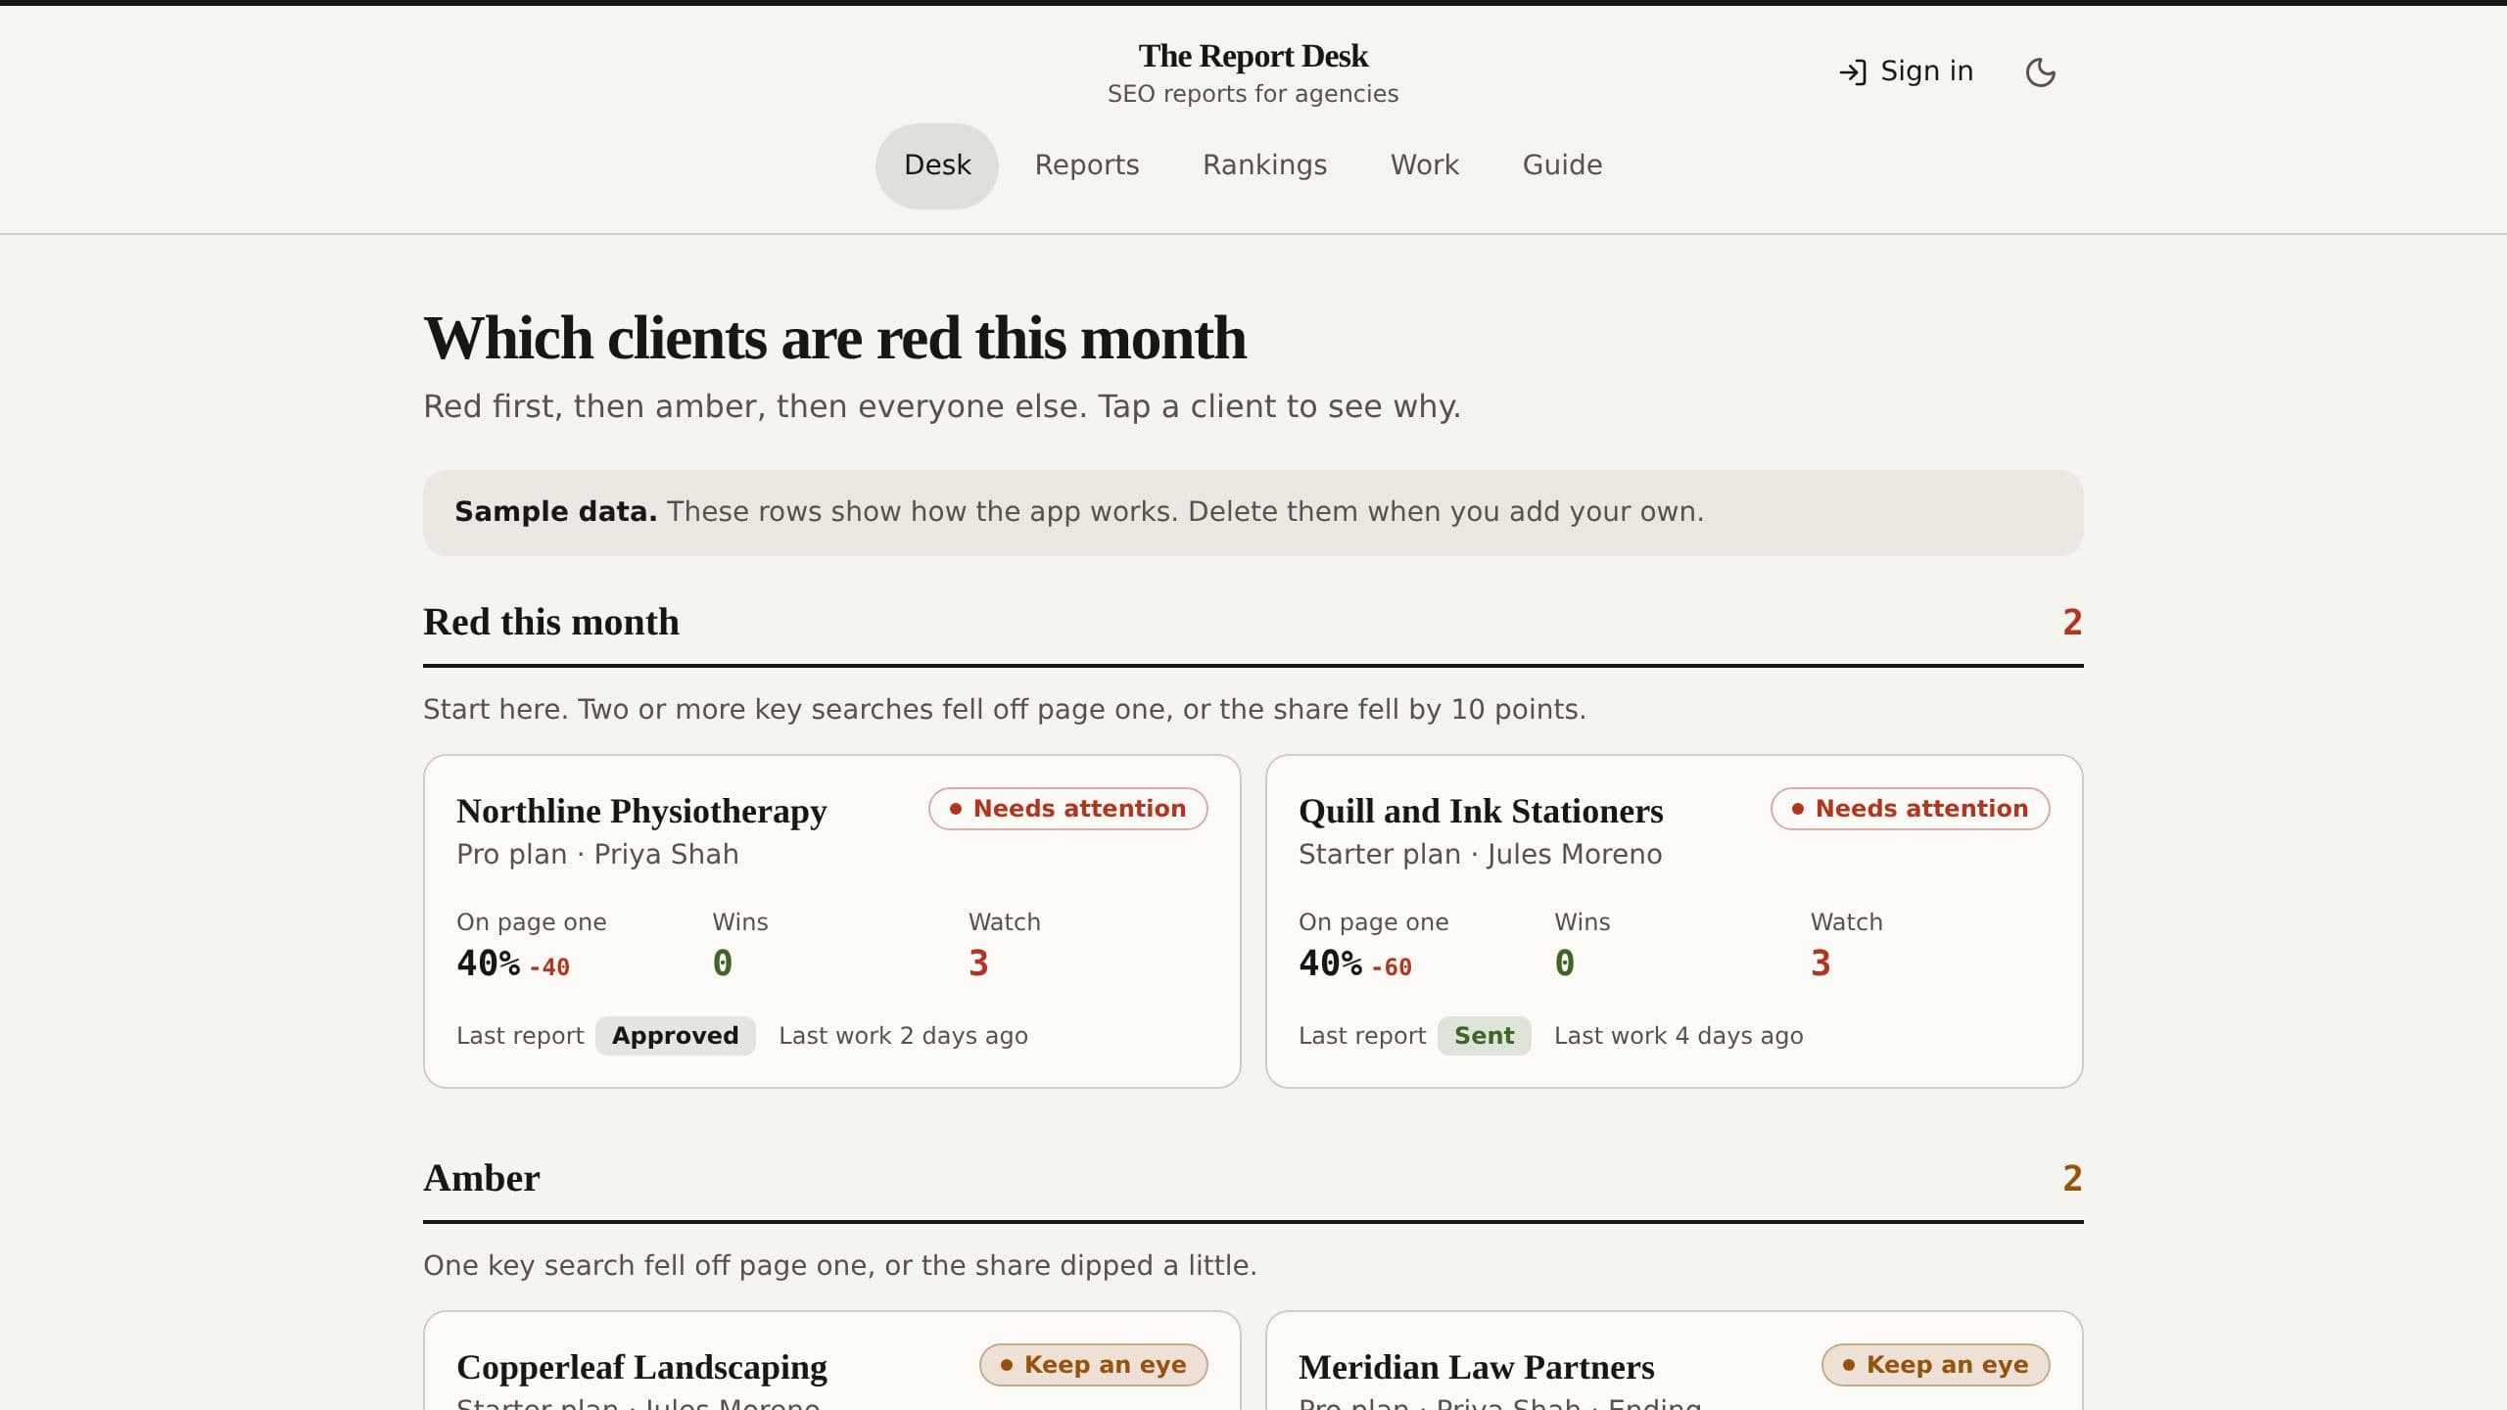Click Quill and Ink's -60 change value
Screen dimensions: 2507x1410
[x=1391, y=967]
